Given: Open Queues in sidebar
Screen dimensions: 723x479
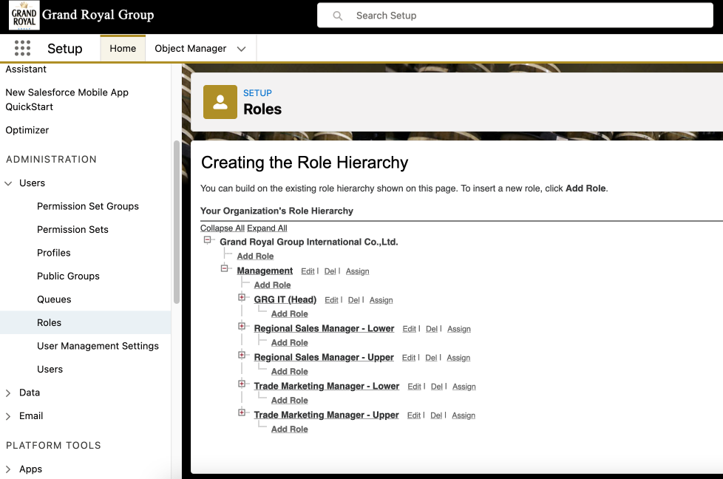Looking at the screenshot, I should [x=54, y=299].
